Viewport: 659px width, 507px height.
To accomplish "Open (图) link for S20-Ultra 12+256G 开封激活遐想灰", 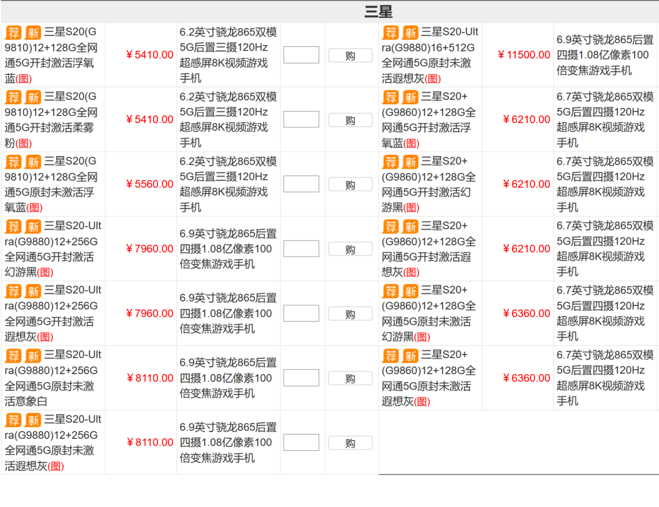I will [45, 337].
